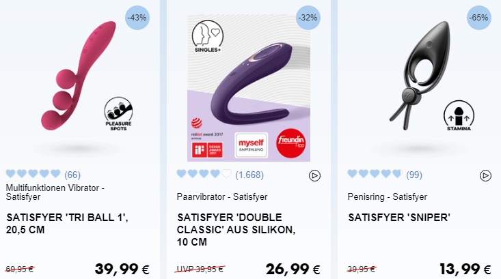Open the Tri Ball 1 product image
501x279 pixels.
tap(79, 76)
